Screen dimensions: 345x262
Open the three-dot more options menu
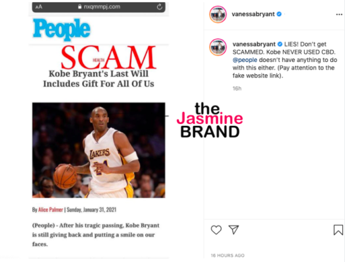[x=339, y=14]
